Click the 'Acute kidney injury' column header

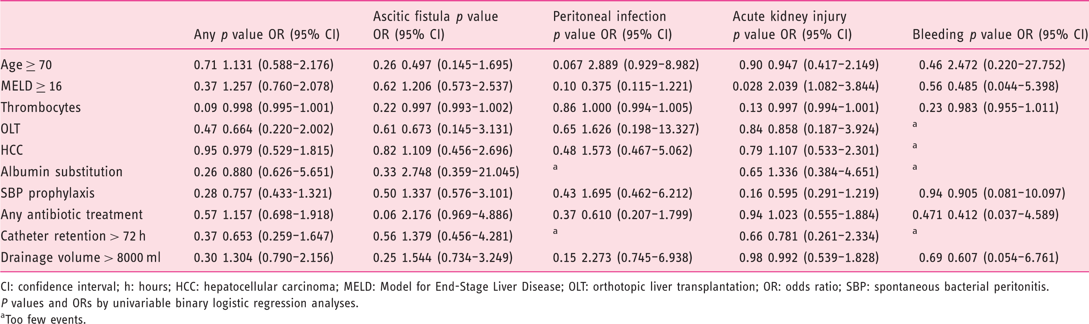pyautogui.click(x=790, y=16)
